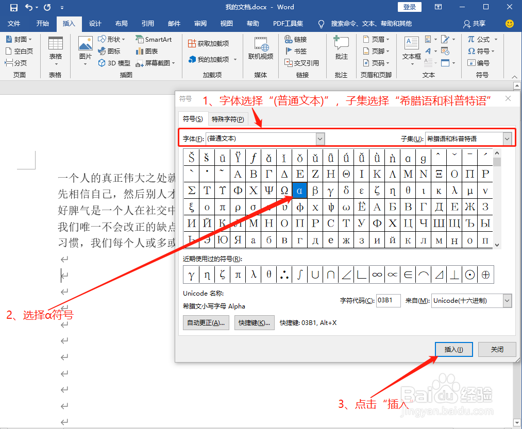The image size is (522, 429).
Task: Click the 关闭 button in symbol dialog
Action: 497,350
